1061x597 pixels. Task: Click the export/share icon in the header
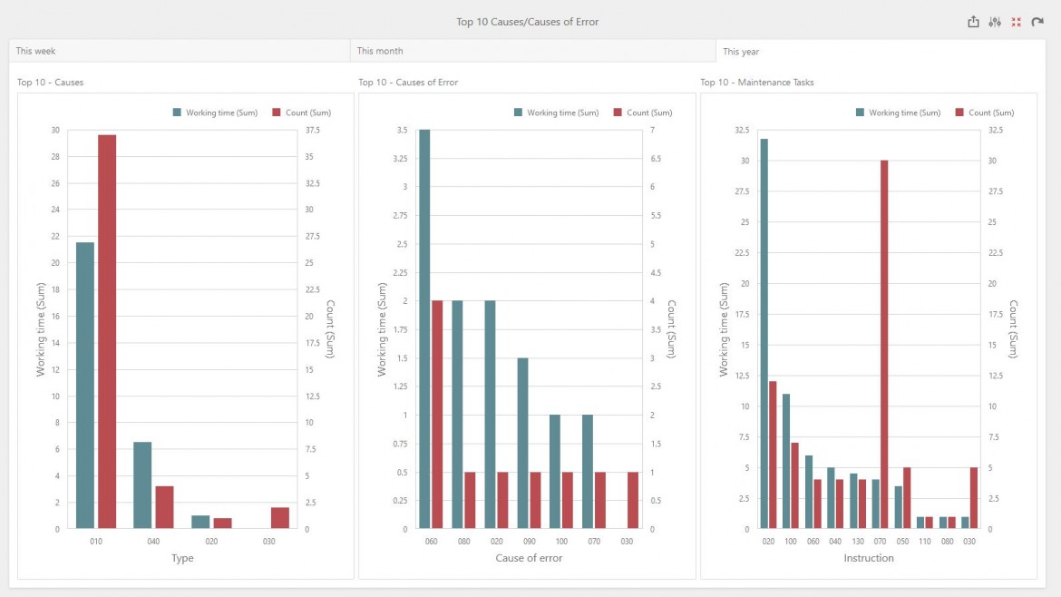click(973, 20)
